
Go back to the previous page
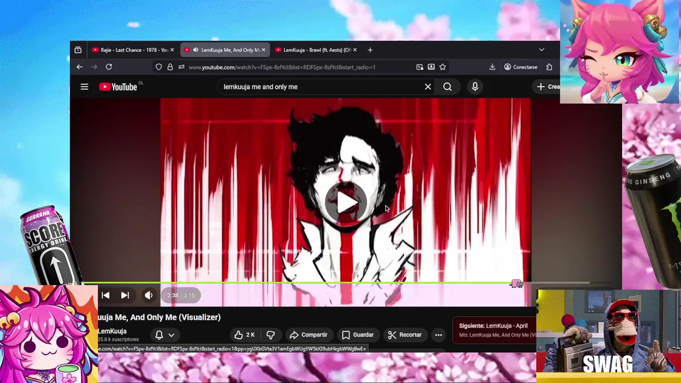[79, 67]
